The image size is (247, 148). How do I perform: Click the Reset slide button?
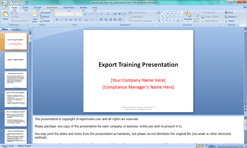coord(45,17)
